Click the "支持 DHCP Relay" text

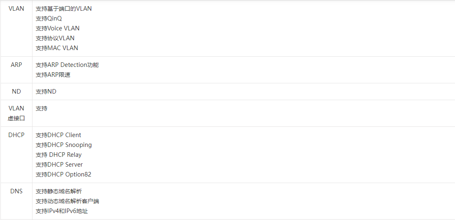[59, 155]
